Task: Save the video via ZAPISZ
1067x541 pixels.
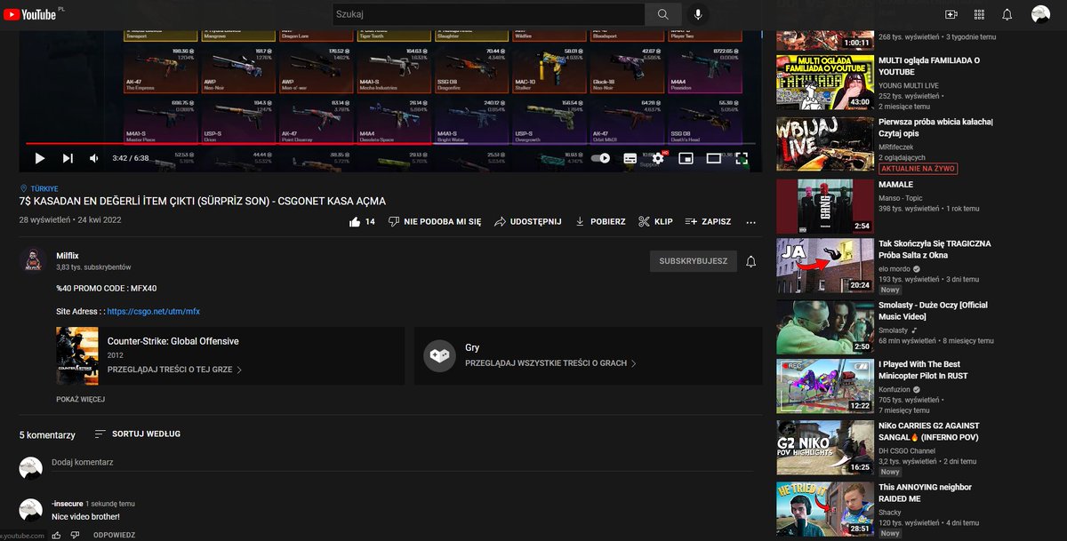Action: tap(708, 221)
